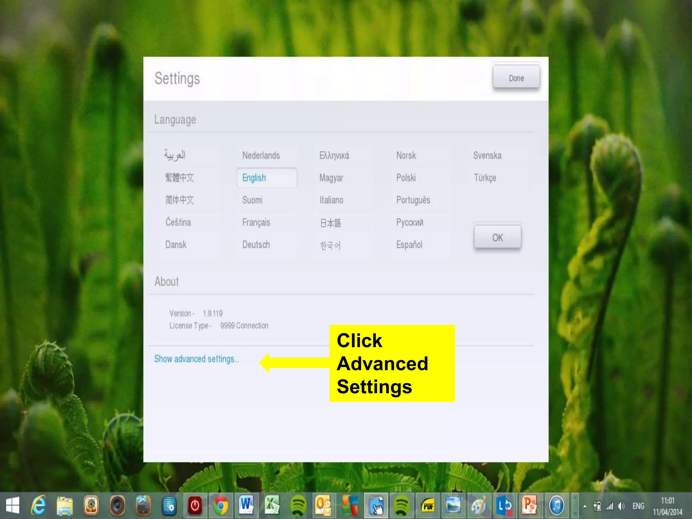Image resolution: width=692 pixels, height=519 pixels.
Task: Open the speaker app taskbar icon
Action: tap(117, 506)
